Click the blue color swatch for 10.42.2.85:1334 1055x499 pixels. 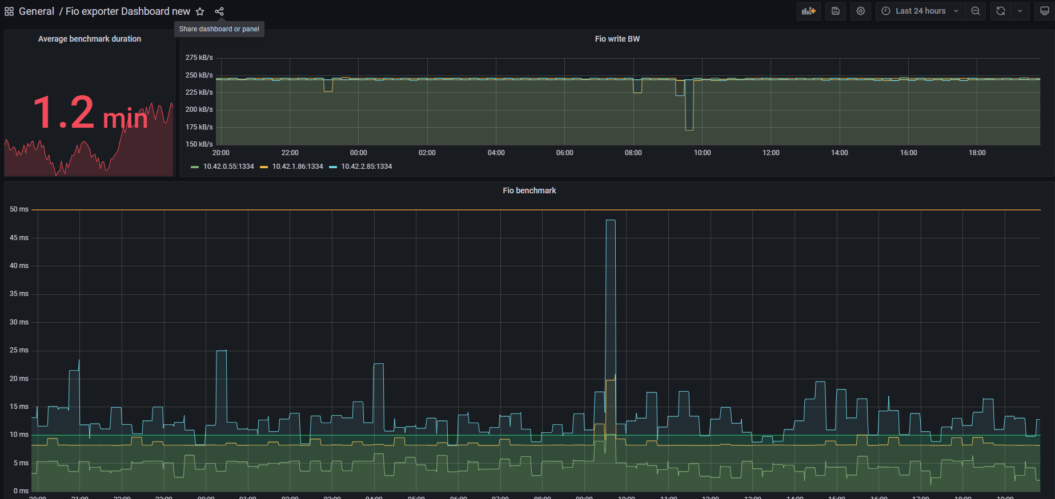tap(333, 167)
